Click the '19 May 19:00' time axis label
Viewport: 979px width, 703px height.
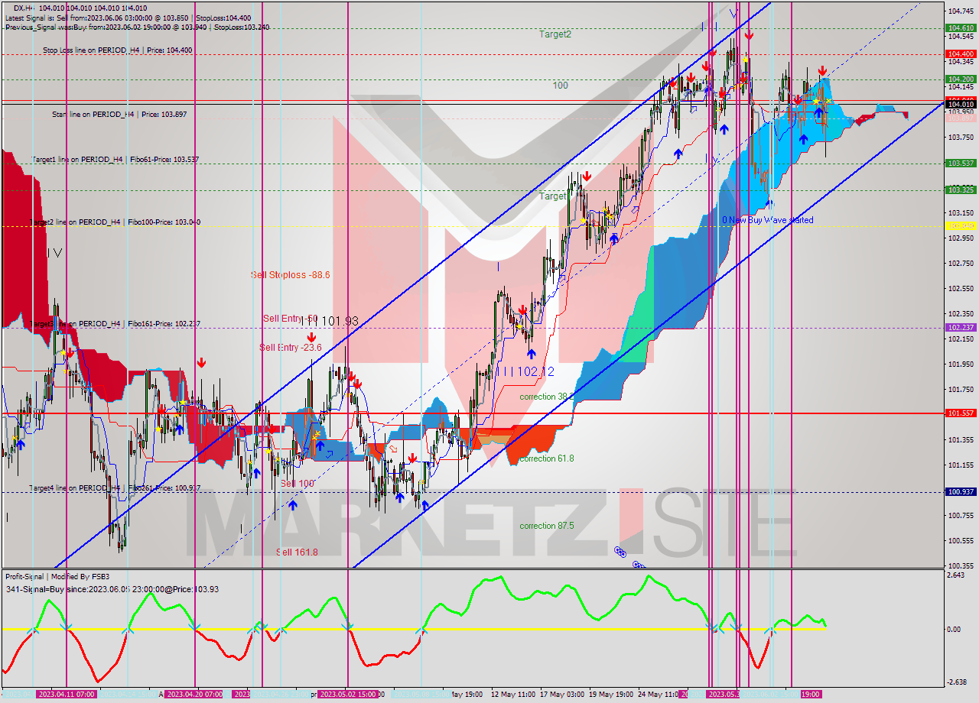(x=611, y=695)
